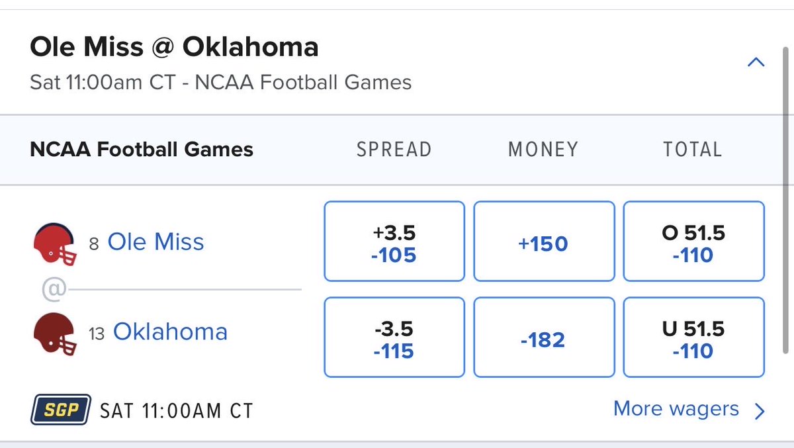The height and width of the screenshot is (448, 794).
Task: Open the Oklahoma team link
Action: (x=170, y=332)
